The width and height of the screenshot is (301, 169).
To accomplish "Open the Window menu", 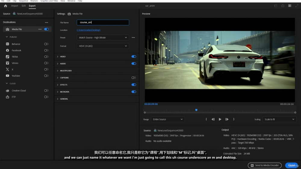I will pos(71,1).
